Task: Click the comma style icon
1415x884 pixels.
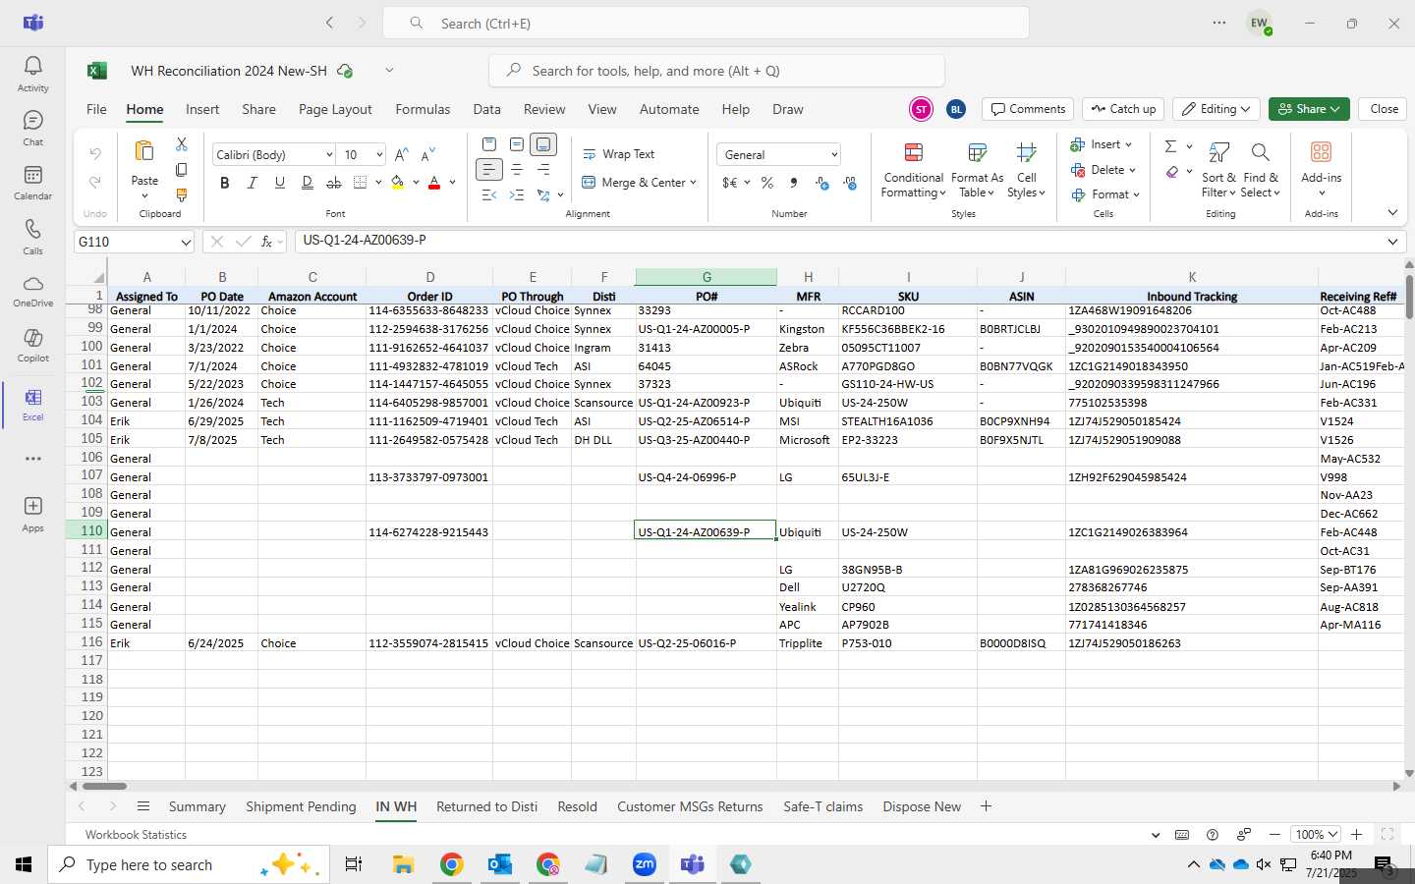Action: point(793,183)
